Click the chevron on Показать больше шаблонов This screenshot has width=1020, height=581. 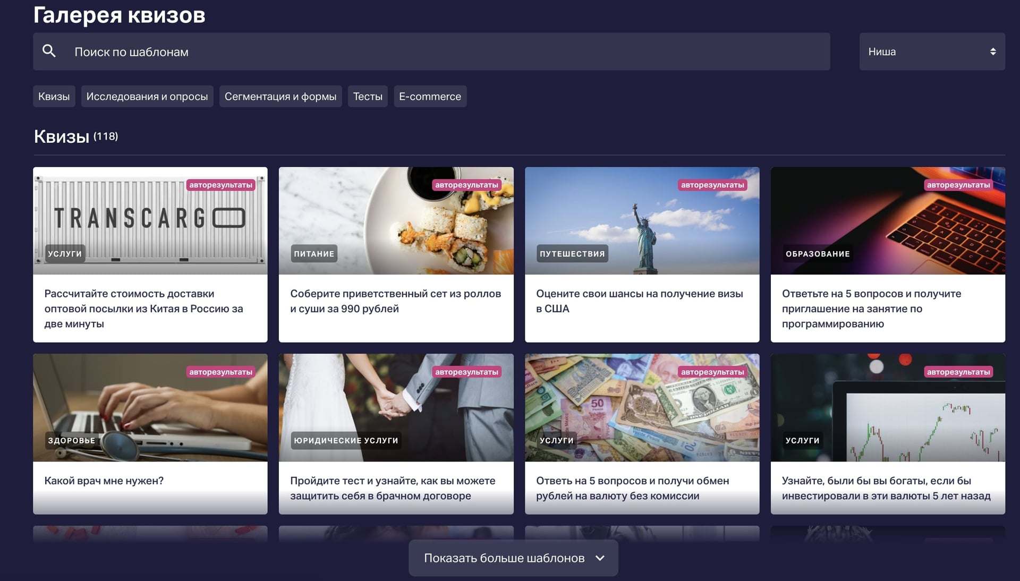(x=600, y=558)
